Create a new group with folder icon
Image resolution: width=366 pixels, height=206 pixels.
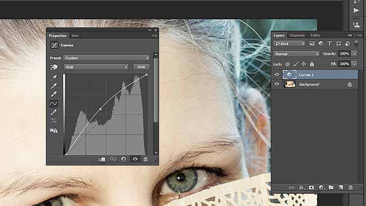331,187
